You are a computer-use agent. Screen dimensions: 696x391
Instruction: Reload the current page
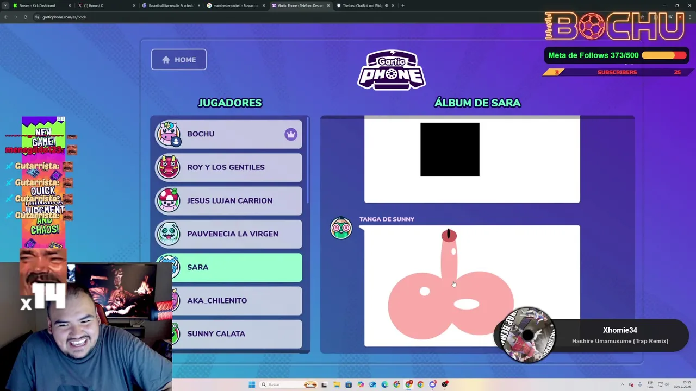[x=26, y=17]
